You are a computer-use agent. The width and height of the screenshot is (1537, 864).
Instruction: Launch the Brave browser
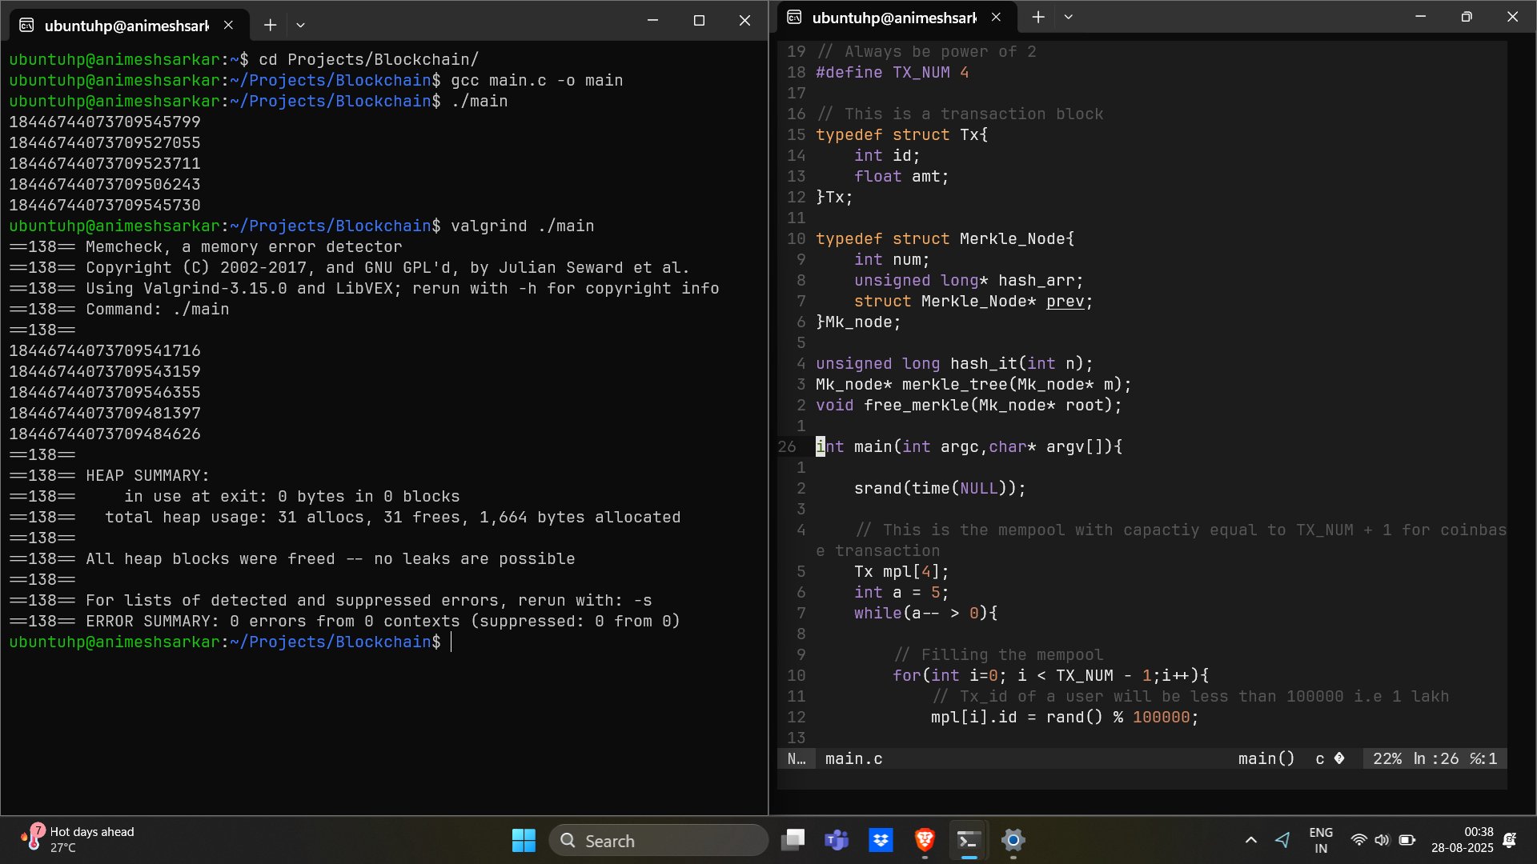coord(925,840)
